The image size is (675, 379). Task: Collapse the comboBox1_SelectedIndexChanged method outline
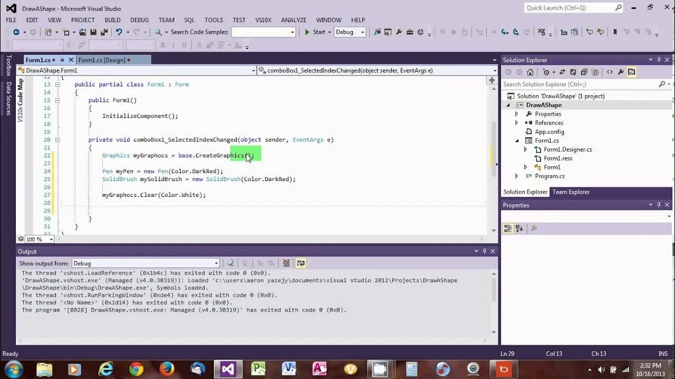(57, 139)
